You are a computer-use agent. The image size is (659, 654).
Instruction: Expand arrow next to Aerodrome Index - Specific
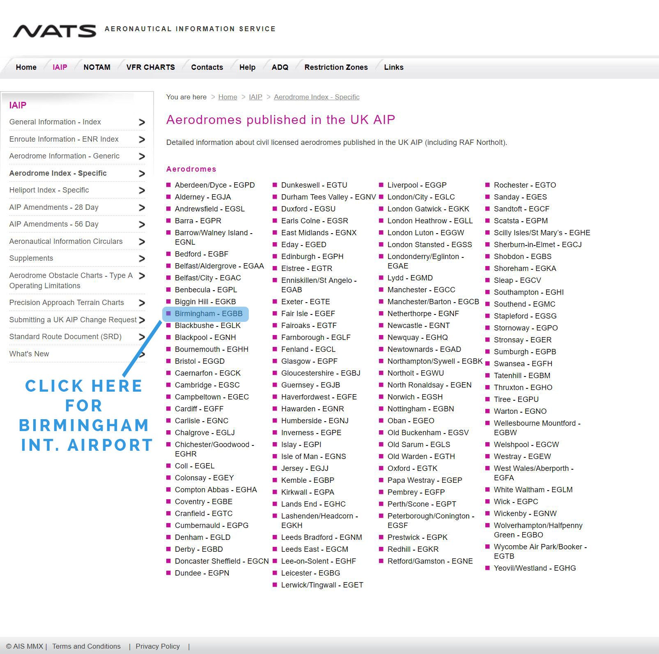point(142,174)
